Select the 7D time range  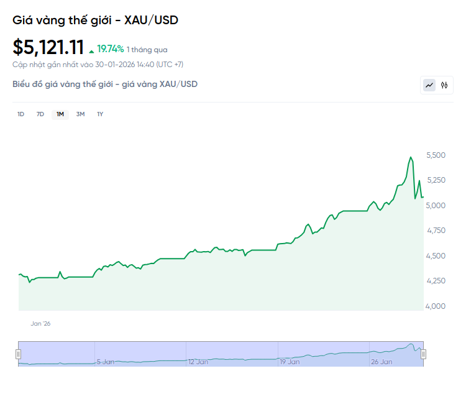tap(40, 114)
